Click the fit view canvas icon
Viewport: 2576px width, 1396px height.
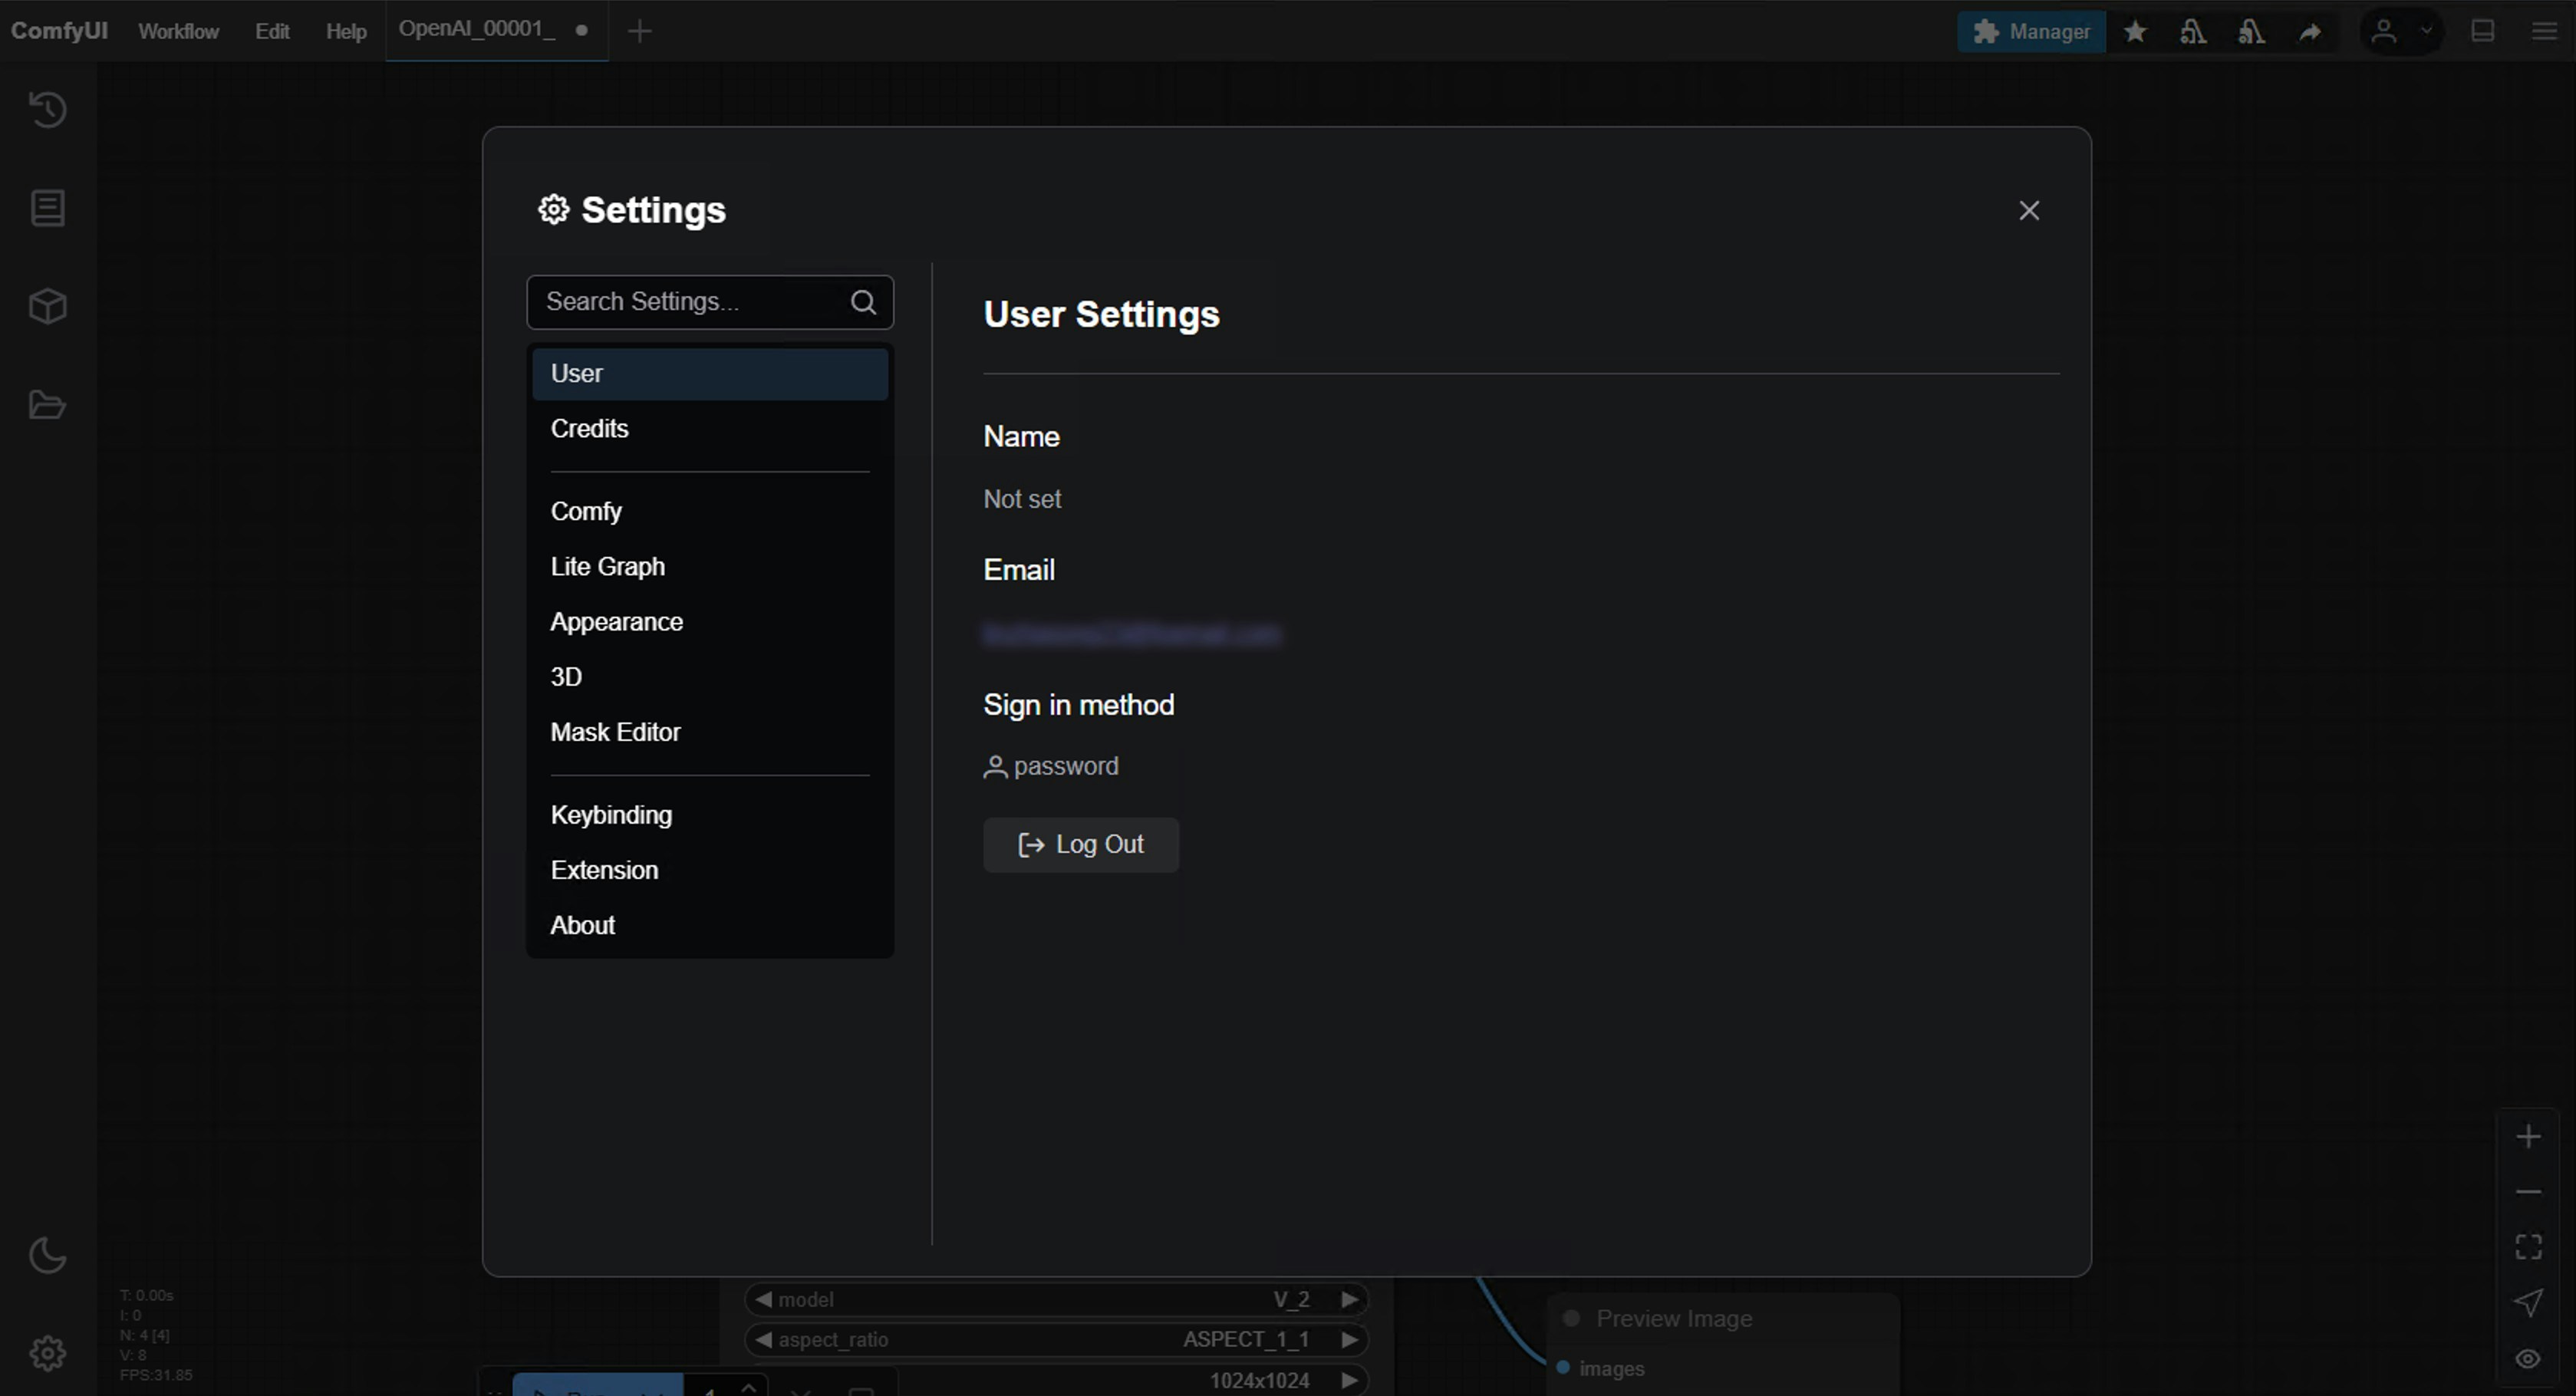(2528, 1246)
